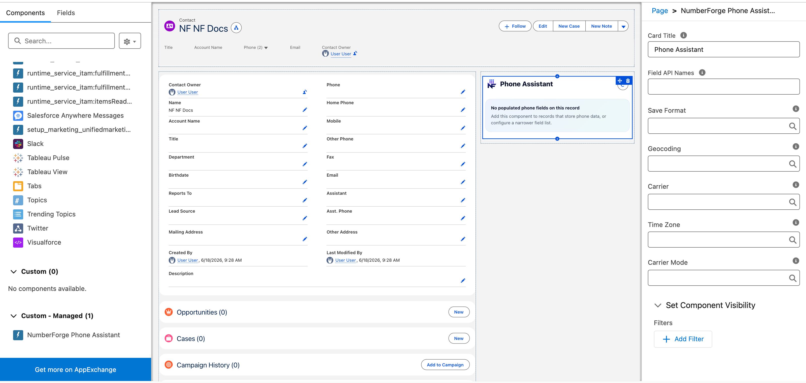This screenshot has height=383, width=806.
Task: Click the Add to Campaign button
Action: [x=445, y=365]
